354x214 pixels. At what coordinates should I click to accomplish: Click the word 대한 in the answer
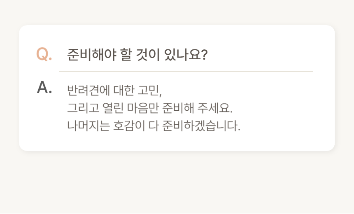click(119, 90)
